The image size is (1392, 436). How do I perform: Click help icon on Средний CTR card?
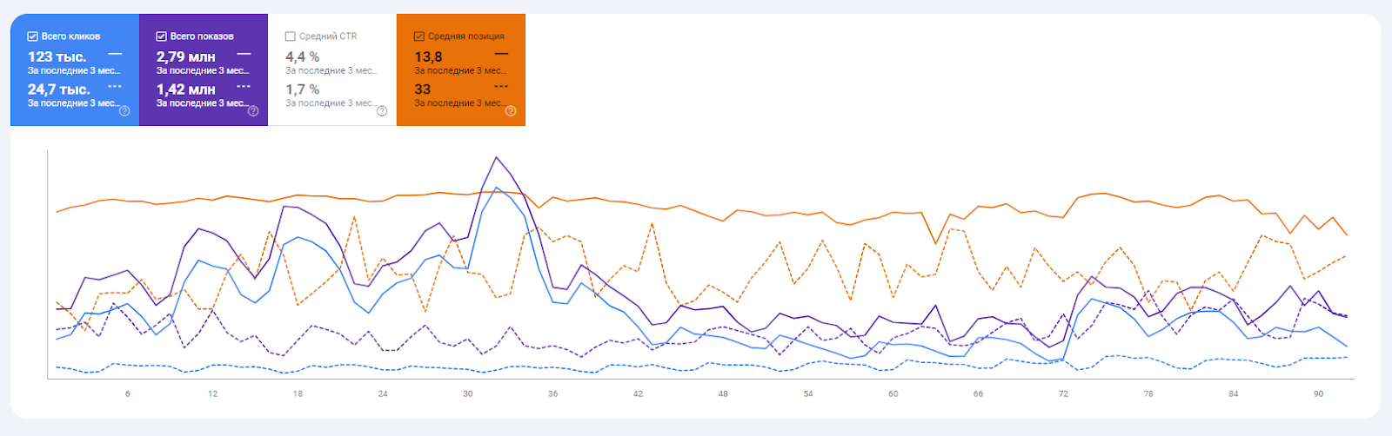point(382,111)
